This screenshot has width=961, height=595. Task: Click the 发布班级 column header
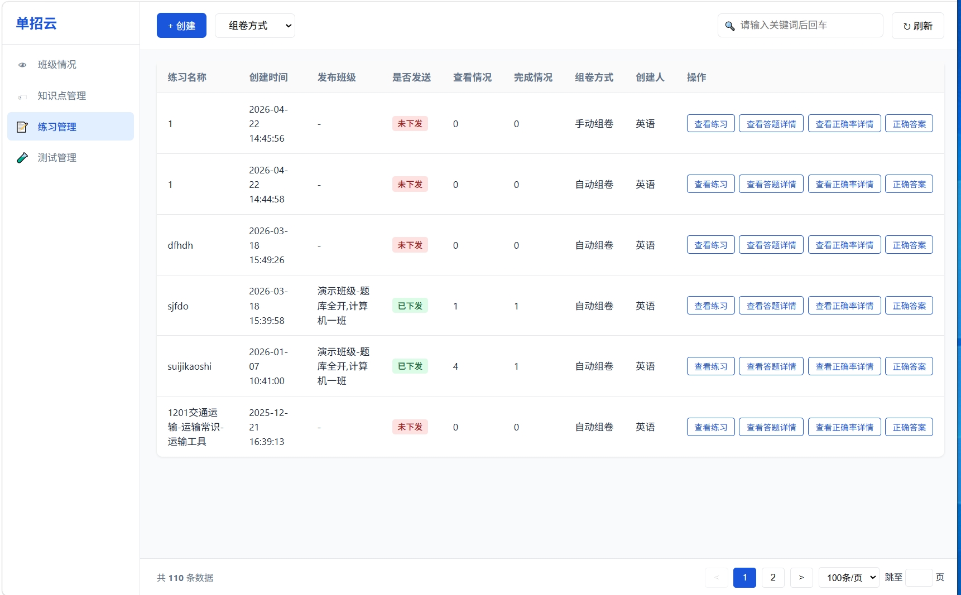point(337,78)
